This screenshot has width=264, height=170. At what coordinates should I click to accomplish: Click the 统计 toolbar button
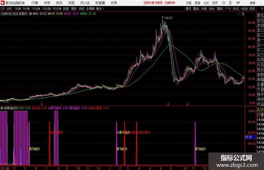coord(212,9)
